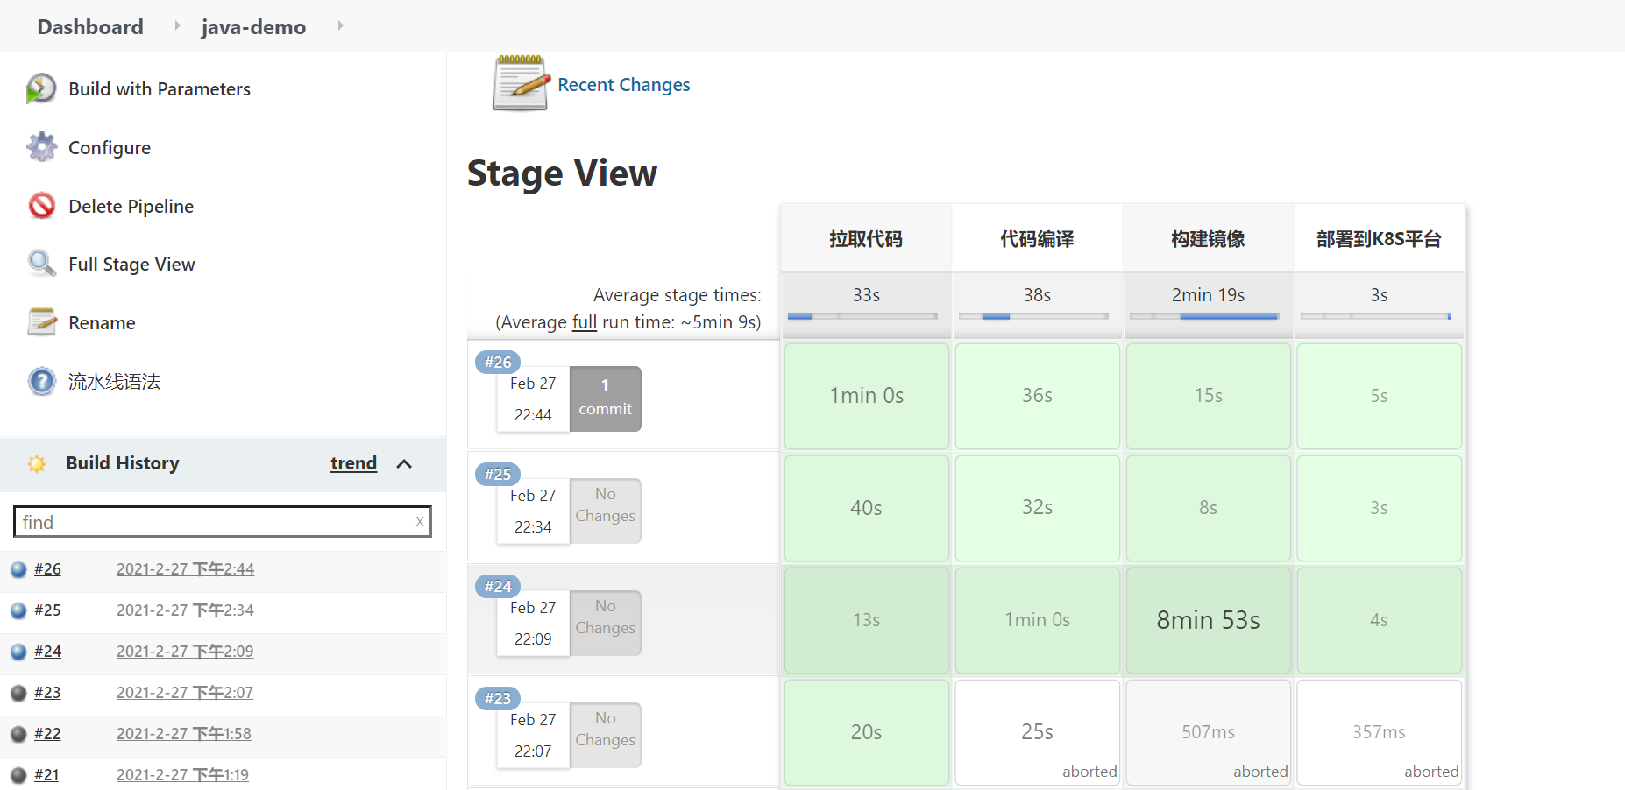Collapse the Build History panel
The image size is (1625, 790).
(x=404, y=463)
